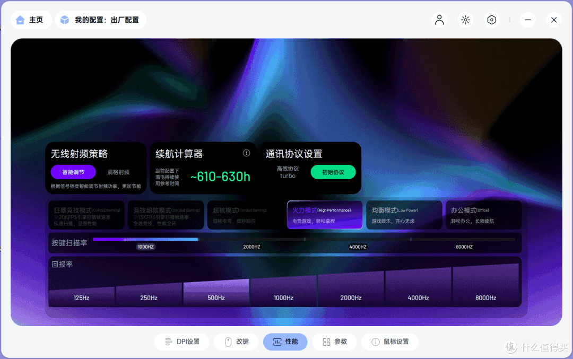Switch to the 改键 tab
Image resolution: width=573 pixels, height=359 pixels.
(x=236, y=342)
